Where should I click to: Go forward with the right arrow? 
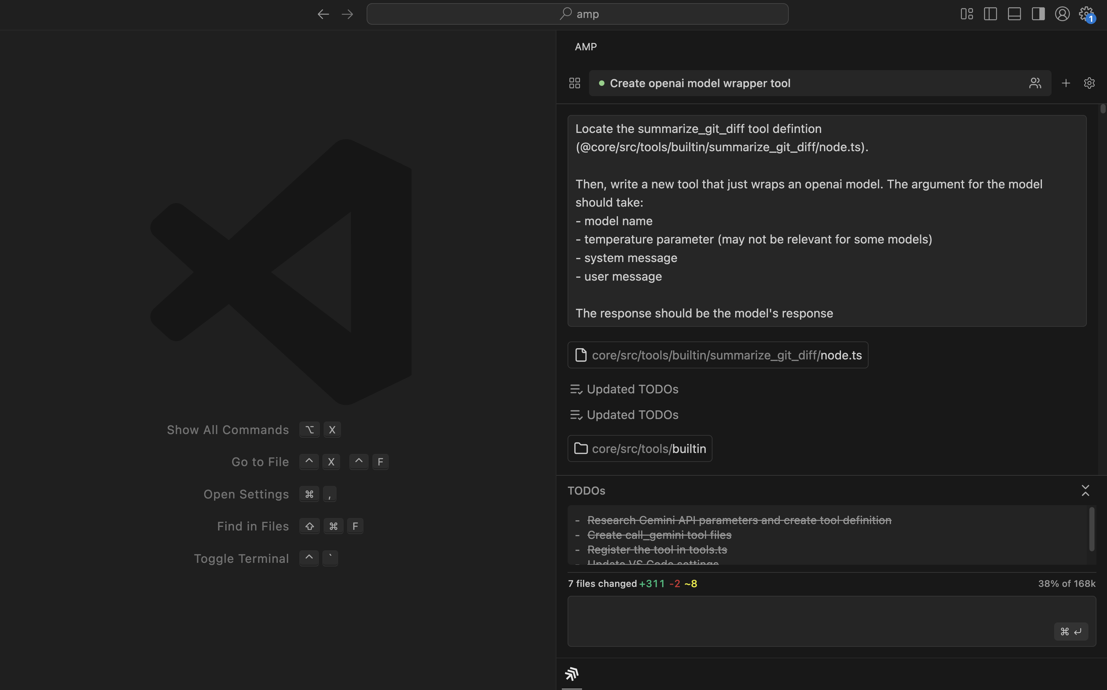[347, 14]
